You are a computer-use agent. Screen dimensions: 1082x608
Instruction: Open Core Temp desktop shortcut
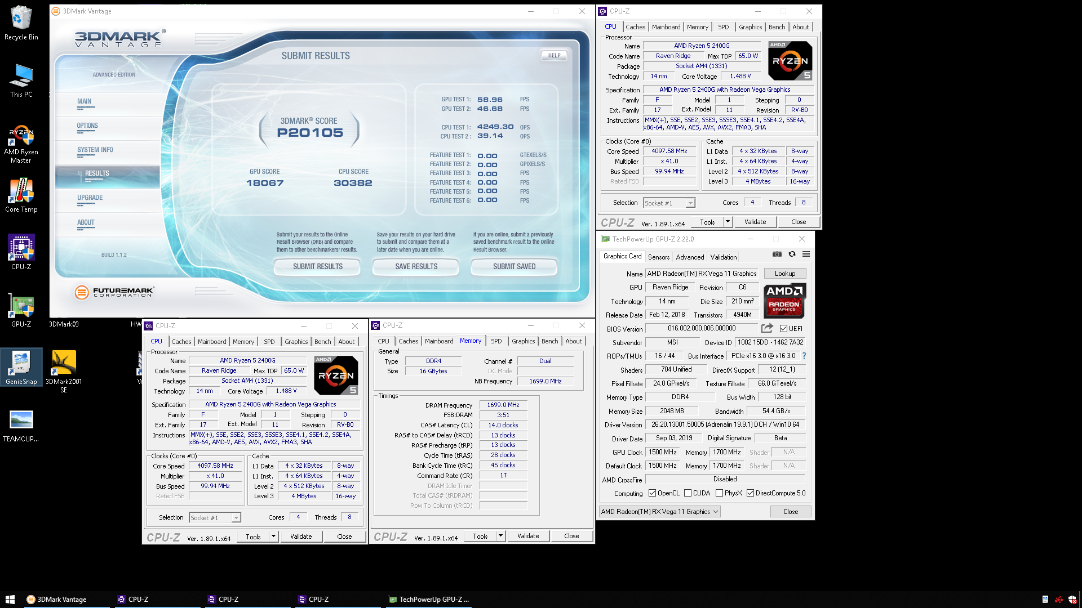(x=21, y=195)
